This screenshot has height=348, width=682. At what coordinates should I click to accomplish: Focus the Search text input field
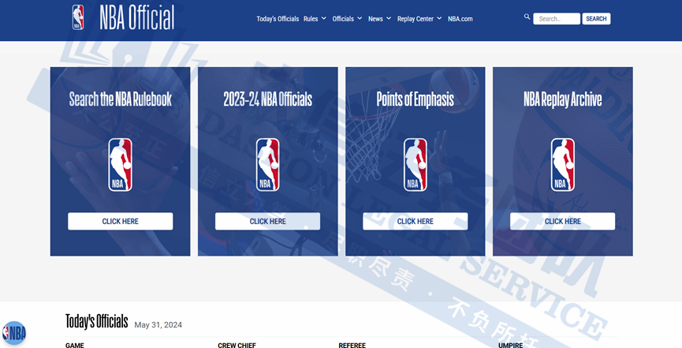pyautogui.click(x=556, y=19)
